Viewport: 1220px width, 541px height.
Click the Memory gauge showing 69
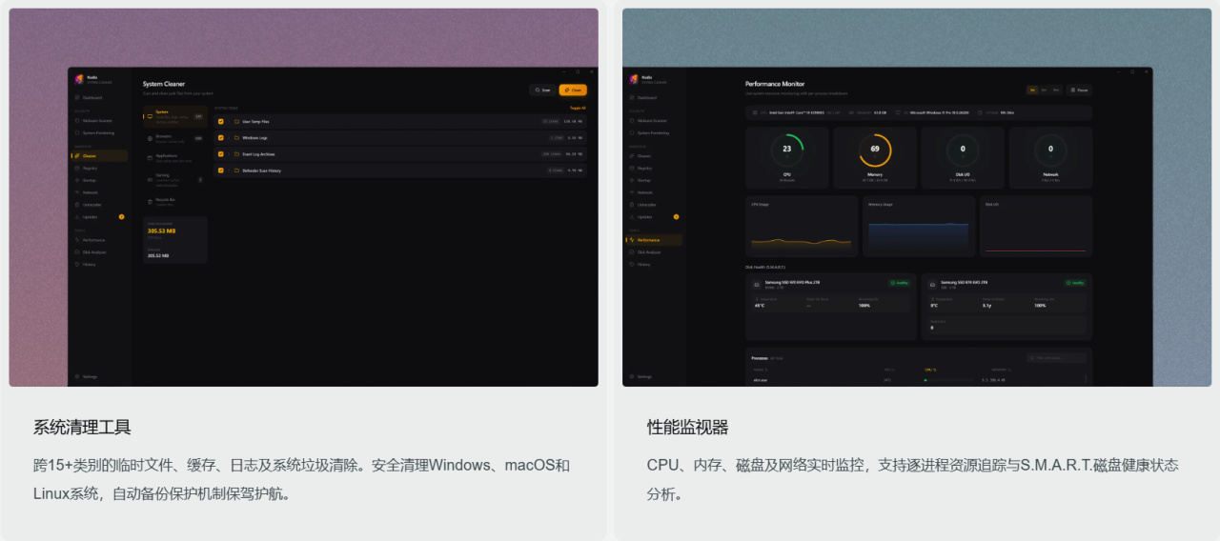pyautogui.click(x=875, y=149)
